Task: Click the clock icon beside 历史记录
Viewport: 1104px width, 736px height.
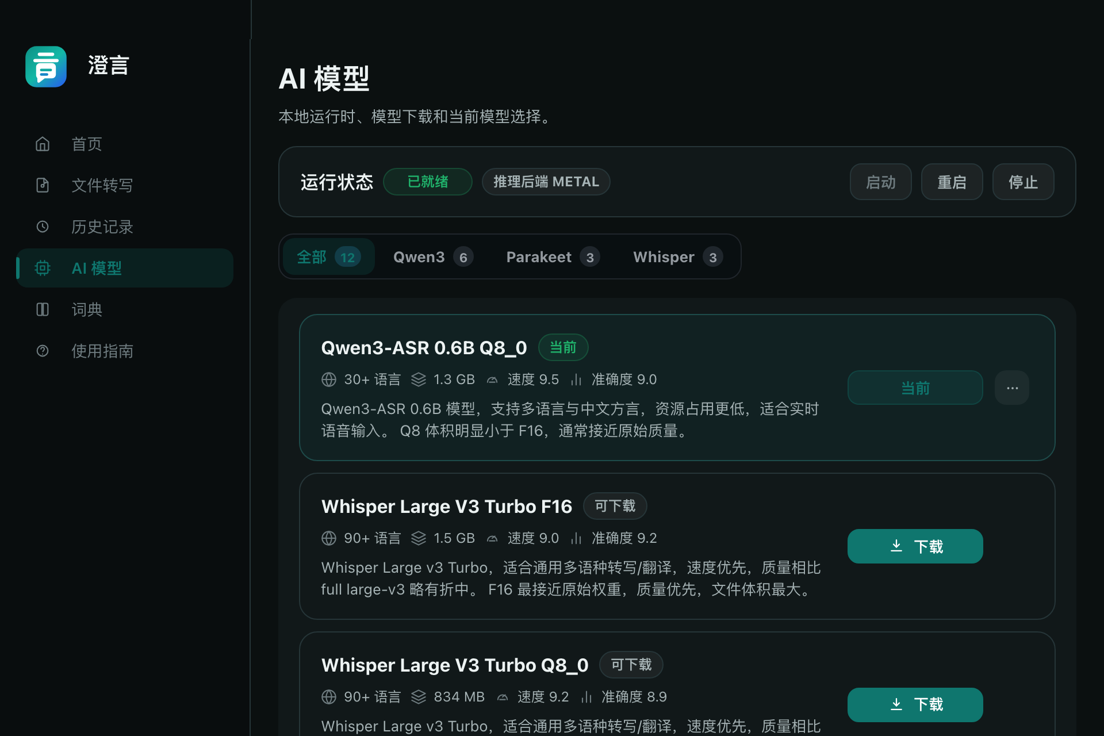Action: click(43, 227)
